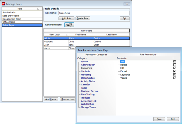Screen dimensions: 182x124
Task: Select the Tasks permission category
Action: 84,88
